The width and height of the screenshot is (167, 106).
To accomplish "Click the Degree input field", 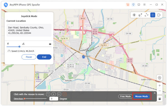I will click(x=54, y=99).
